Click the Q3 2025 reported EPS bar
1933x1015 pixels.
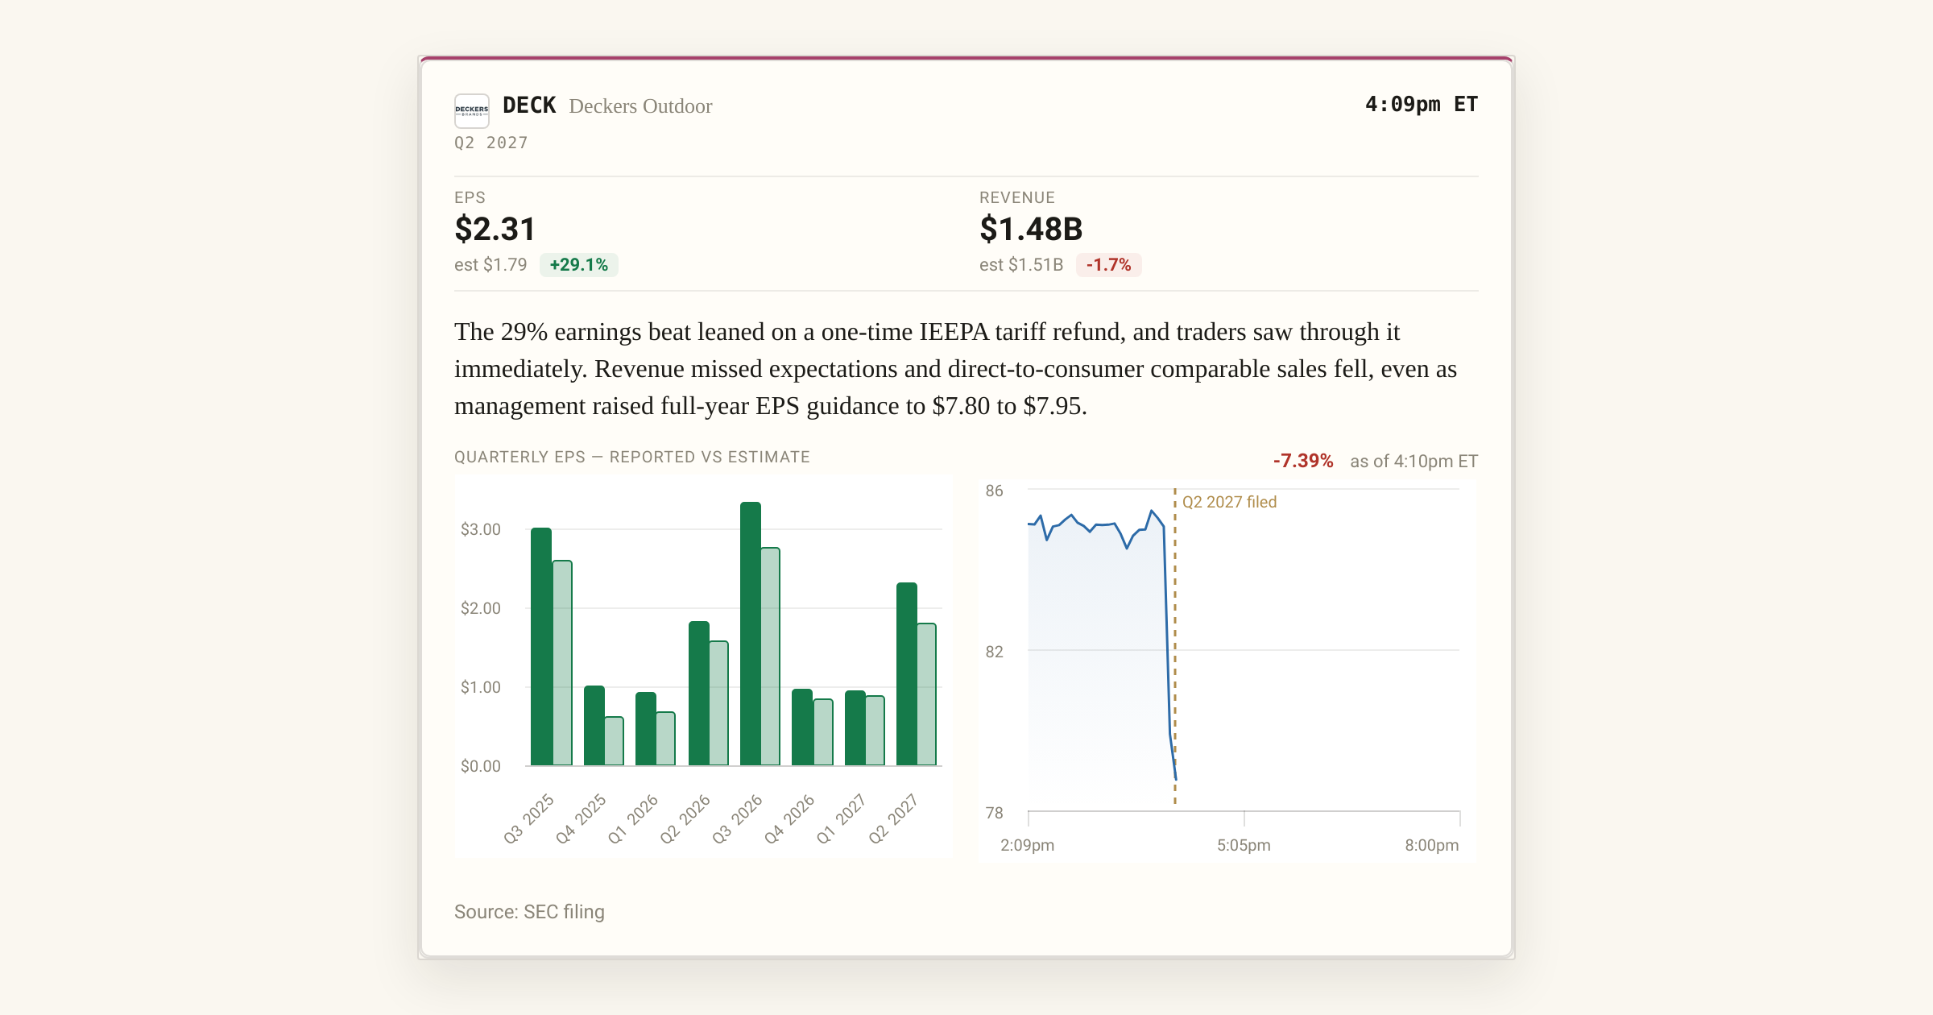541,647
